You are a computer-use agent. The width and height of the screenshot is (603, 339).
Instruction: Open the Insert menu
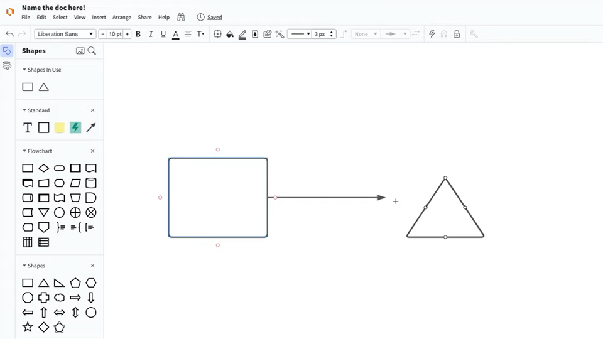point(99,18)
